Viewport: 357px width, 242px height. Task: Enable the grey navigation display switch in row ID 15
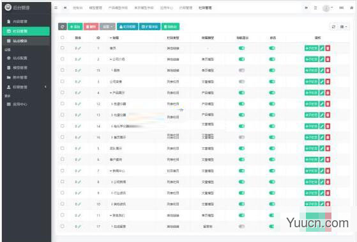(241, 70)
